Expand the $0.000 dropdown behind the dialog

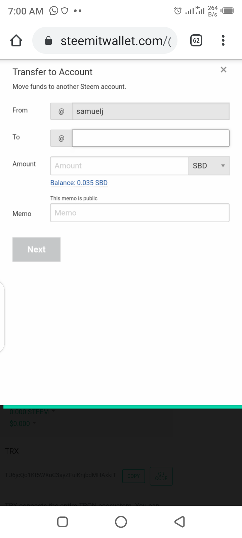point(23,424)
